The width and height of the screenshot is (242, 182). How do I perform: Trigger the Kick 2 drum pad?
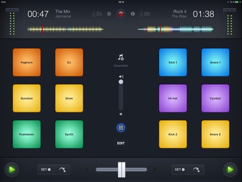(173, 134)
